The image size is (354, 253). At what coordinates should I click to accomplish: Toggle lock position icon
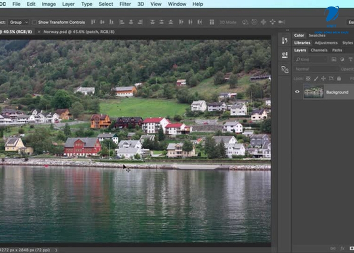pos(323,78)
